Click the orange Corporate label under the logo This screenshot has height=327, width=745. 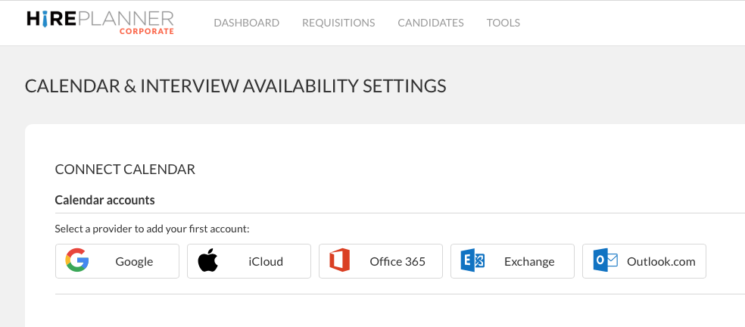pyautogui.click(x=146, y=32)
